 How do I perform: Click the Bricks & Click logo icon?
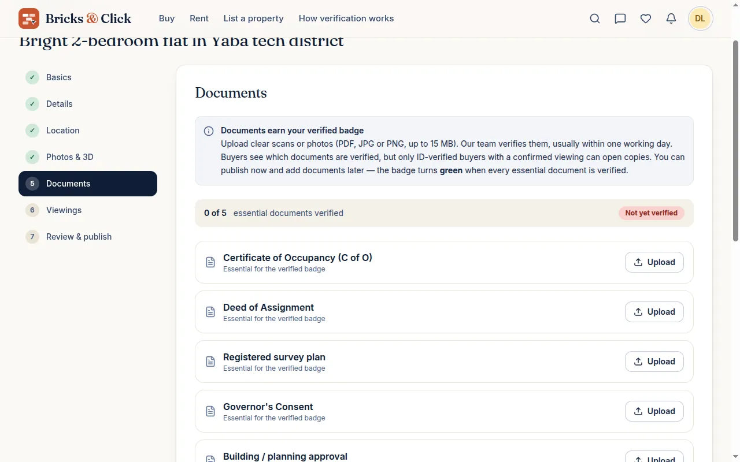pyautogui.click(x=29, y=18)
